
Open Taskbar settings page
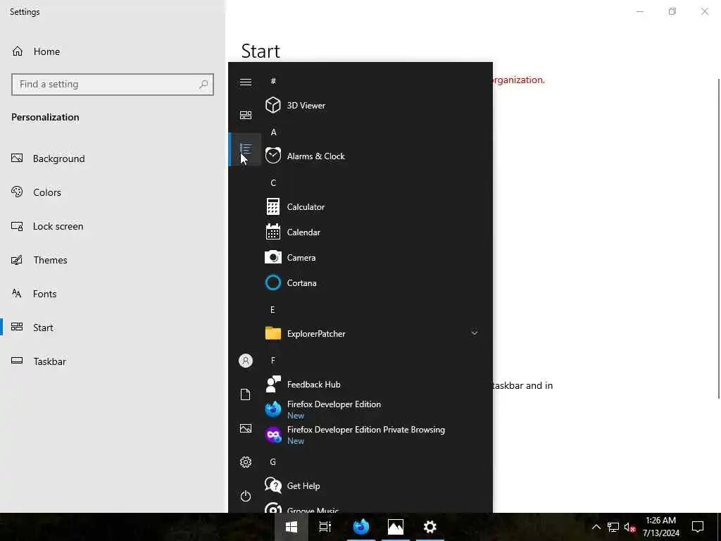point(113,361)
